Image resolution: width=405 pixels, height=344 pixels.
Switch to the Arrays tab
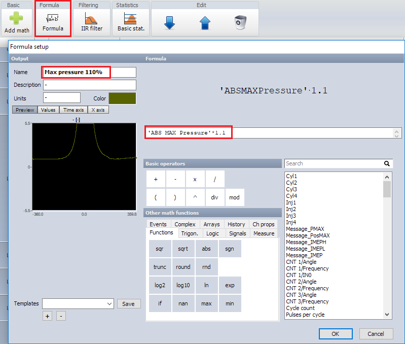211,224
